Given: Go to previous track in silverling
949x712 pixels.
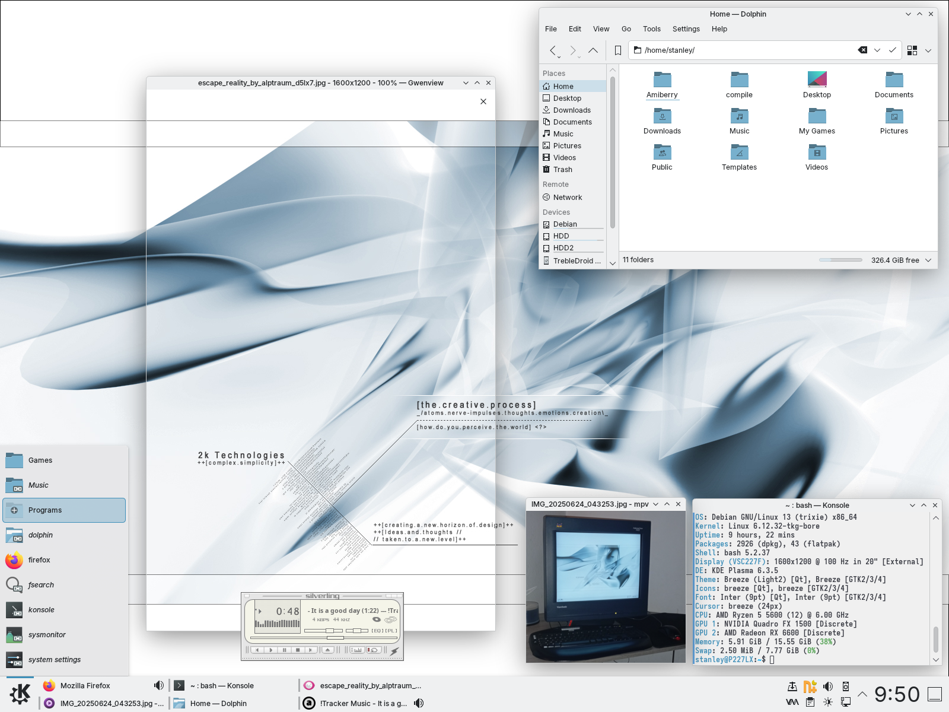Looking at the screenshot, I should click(257, 650).
